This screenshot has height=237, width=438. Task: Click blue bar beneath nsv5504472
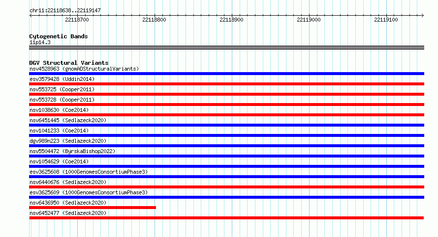pos(226,156)
